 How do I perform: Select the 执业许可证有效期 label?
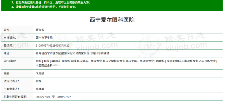click(16, 97)
